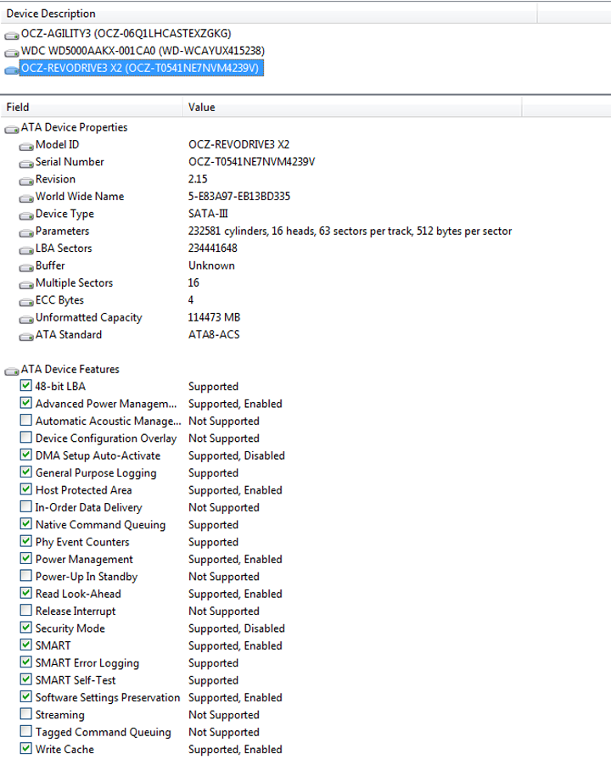The image size is (611, 765).
Task: Click the icon next to LBA Sectors
Action: click(26, 250)
